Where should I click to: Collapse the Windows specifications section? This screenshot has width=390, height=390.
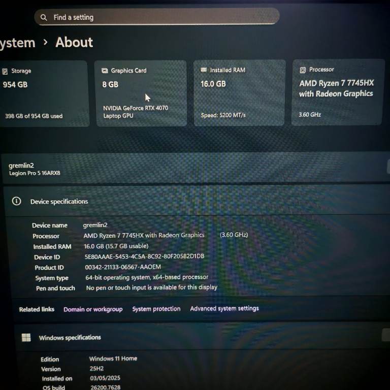(x=202, y=337)
